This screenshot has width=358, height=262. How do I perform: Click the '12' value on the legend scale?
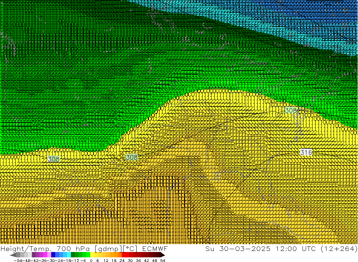106,261
